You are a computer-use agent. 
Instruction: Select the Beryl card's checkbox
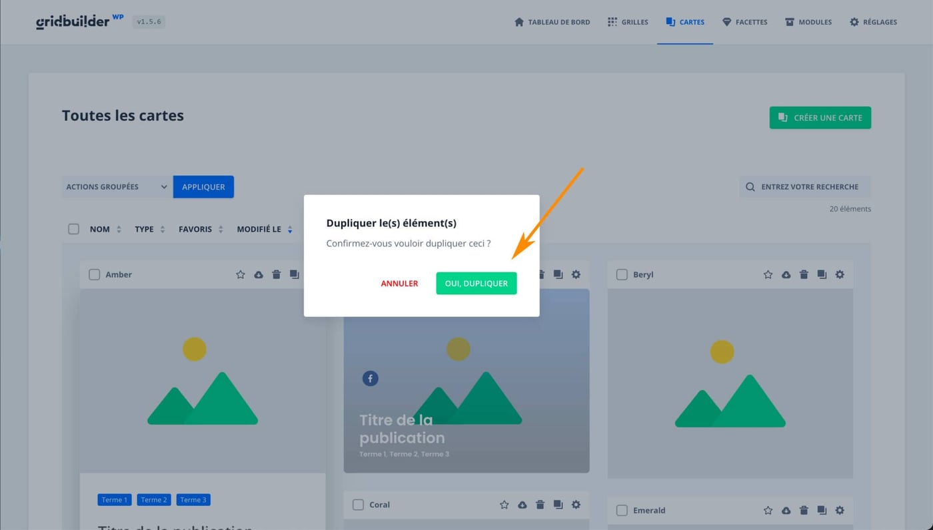click(622, 274)
